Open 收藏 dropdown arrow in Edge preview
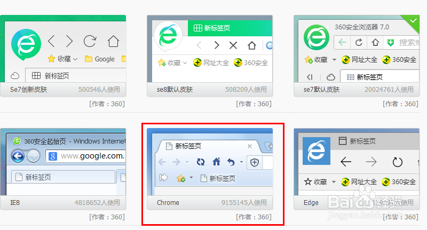This screenshot has height=230, width=427. pos(334,182)
